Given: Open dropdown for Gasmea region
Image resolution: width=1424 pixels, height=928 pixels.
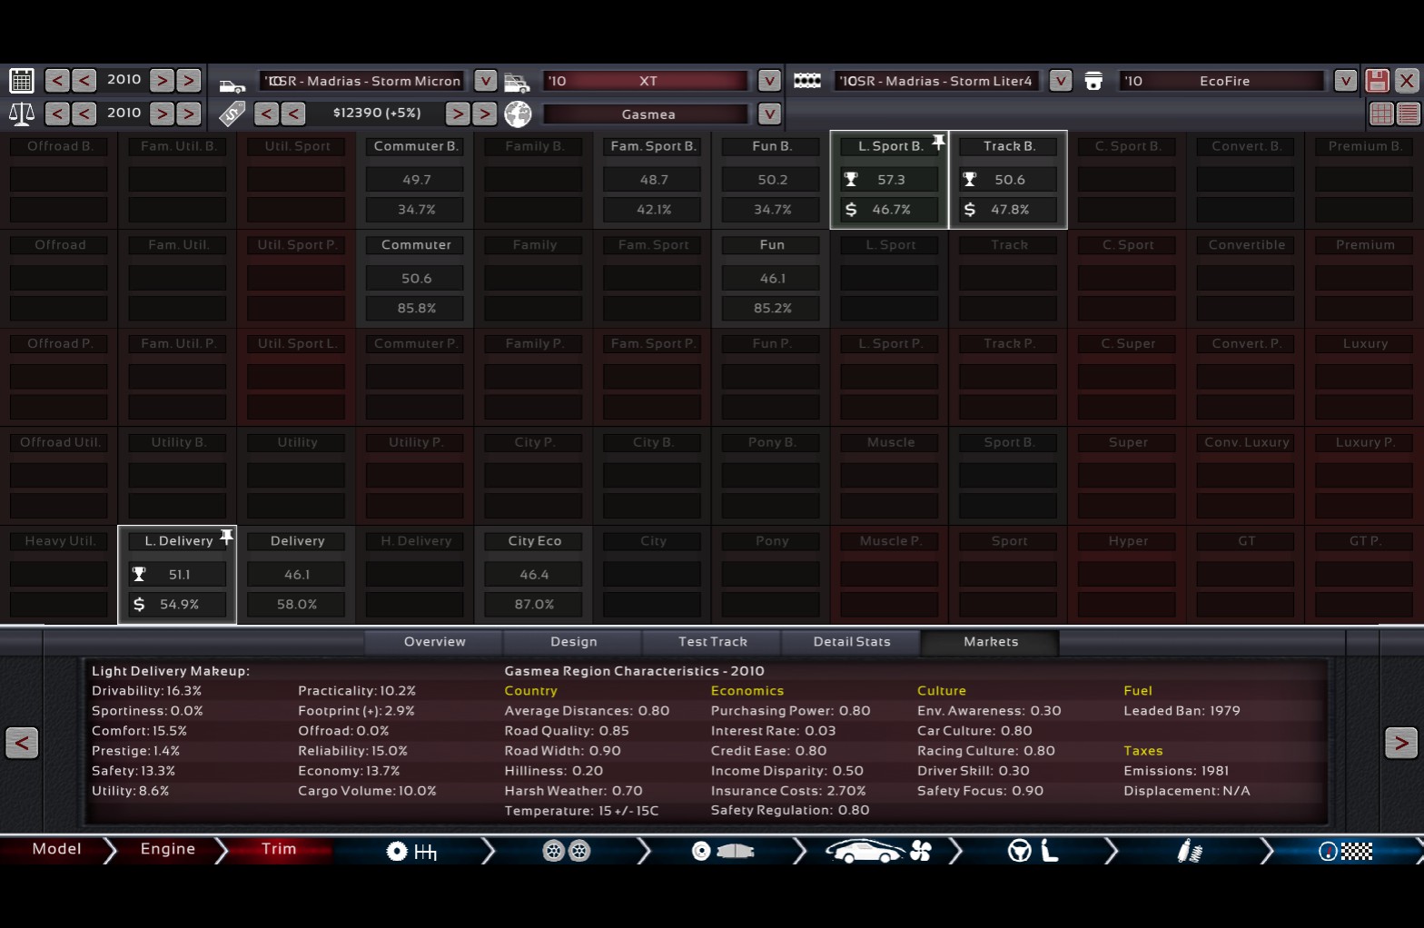Looking at the screenshot, I should 769,114.
